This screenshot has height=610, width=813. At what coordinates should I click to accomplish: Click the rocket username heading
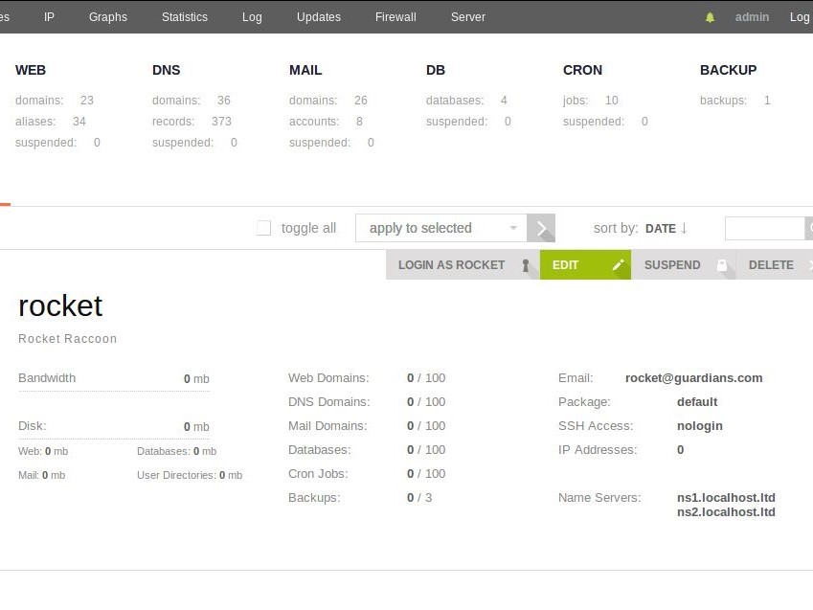60,305
